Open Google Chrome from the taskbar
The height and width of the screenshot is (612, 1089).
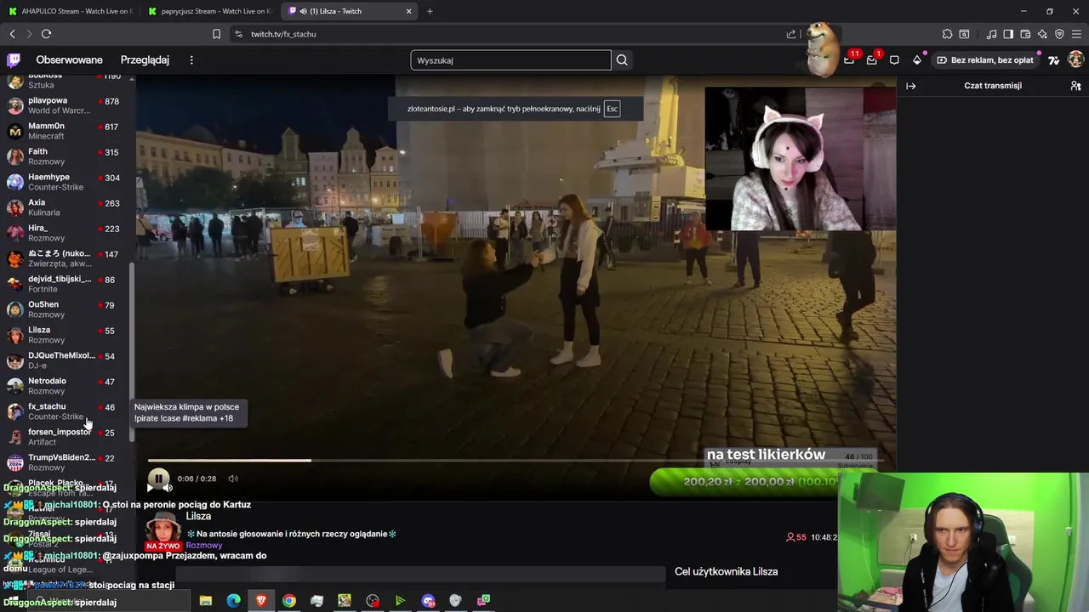coord(289,600)
